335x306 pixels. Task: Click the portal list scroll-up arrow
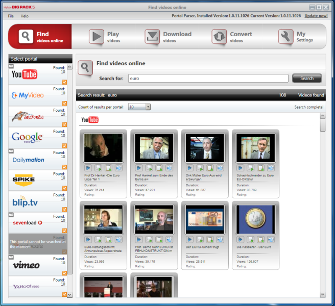69,67
